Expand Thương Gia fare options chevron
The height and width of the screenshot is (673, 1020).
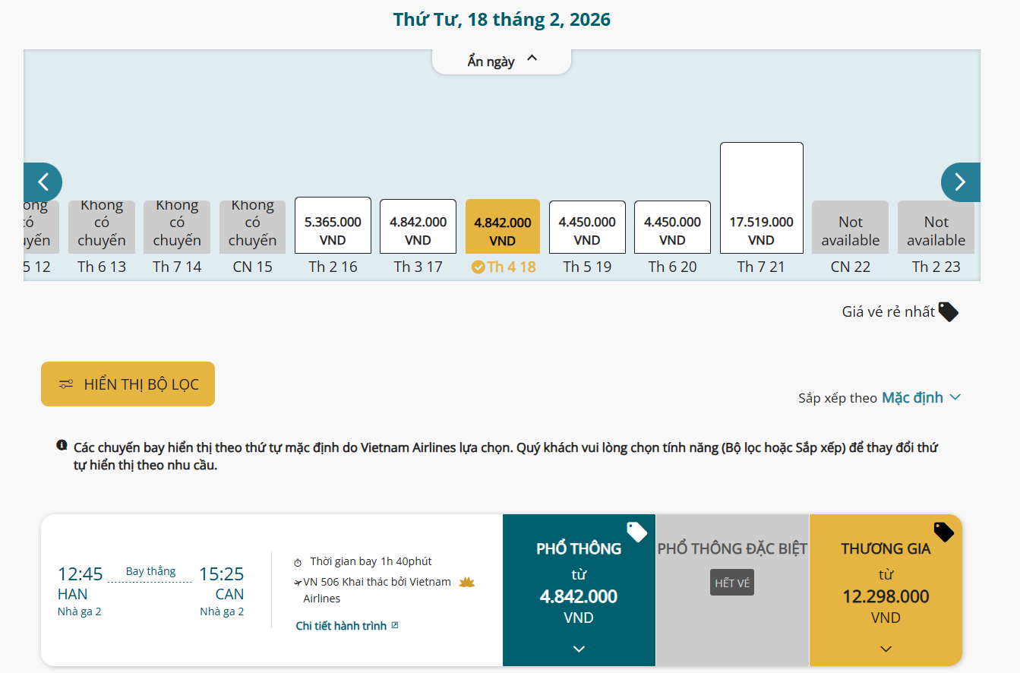coord(886,649)
